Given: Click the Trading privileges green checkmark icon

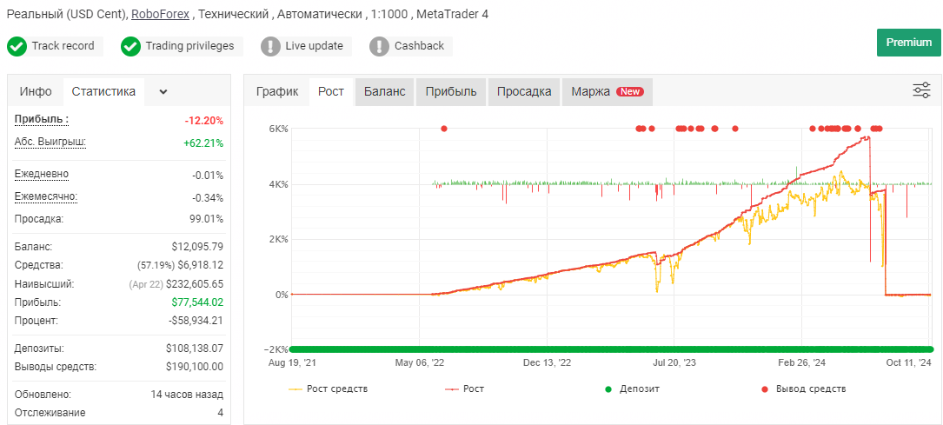Looking at the screenshot, I should click(130, 46).
